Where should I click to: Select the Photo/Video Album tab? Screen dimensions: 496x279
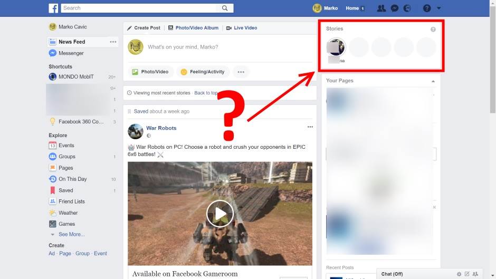pyautogui.click(x=193, y=28)
